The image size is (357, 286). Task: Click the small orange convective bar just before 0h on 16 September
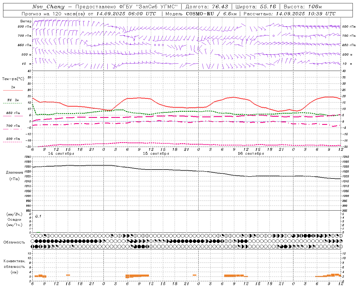coord(194,275)
